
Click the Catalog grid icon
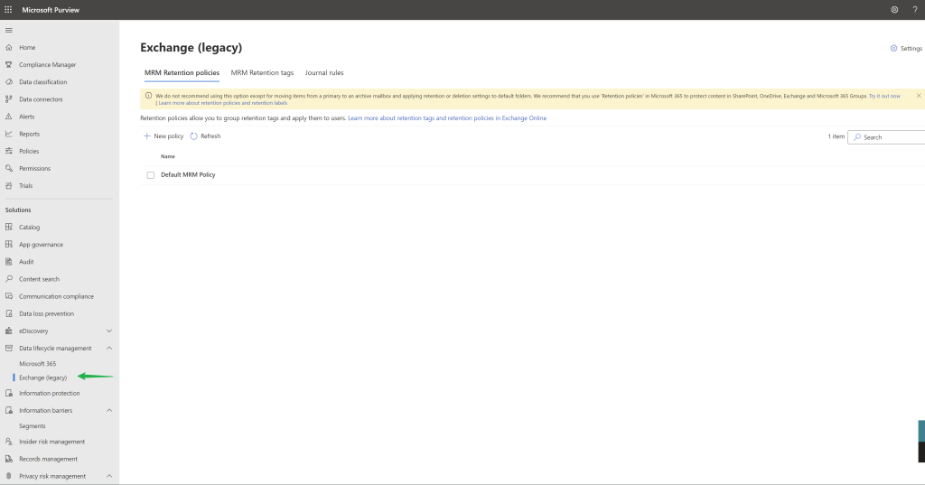[x=9, y=227]
